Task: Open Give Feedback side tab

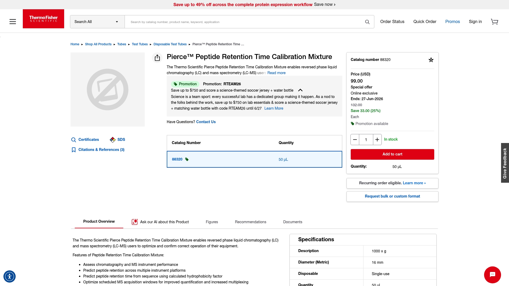Action: pyautogui.click(x=505, y=163)
